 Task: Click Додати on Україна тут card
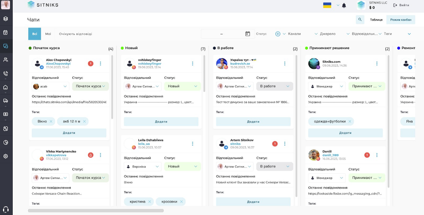click(253, 122)
